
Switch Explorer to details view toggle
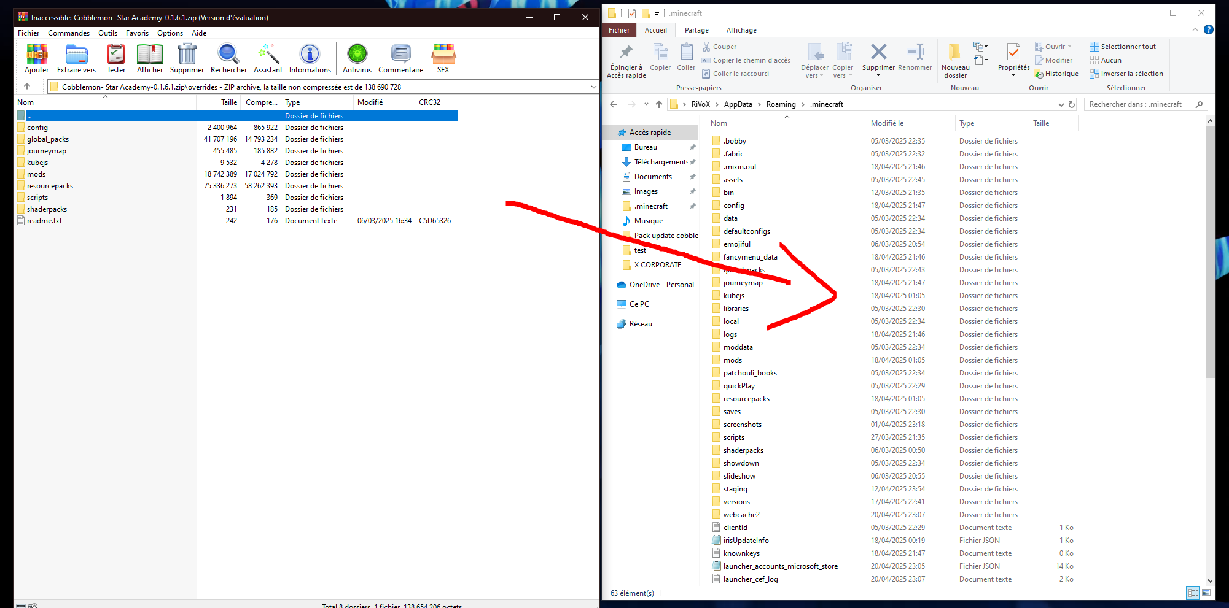pos(1193,593)
